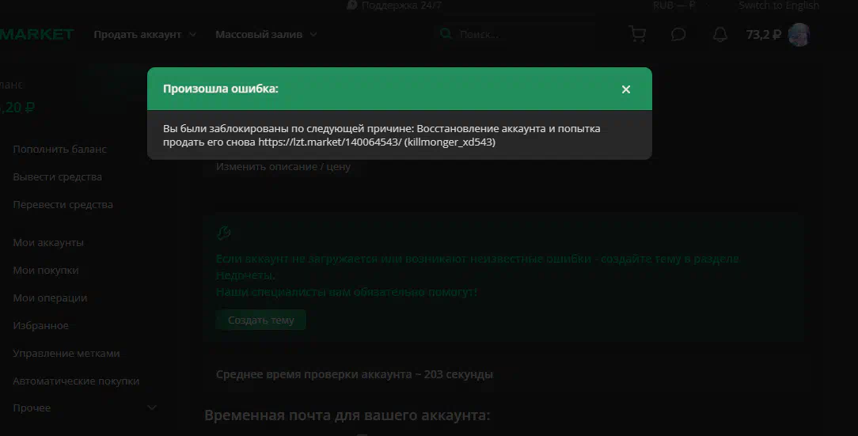
Task: Open the notifications bell icon
Action: coord(720,35)
